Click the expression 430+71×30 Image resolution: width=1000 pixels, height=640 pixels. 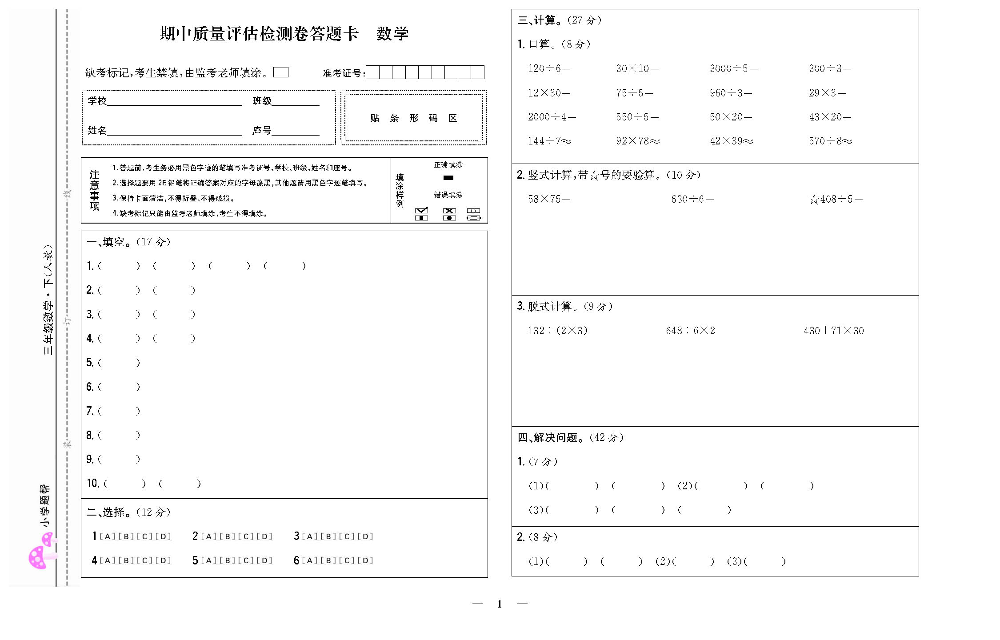[x=834, y=331]
